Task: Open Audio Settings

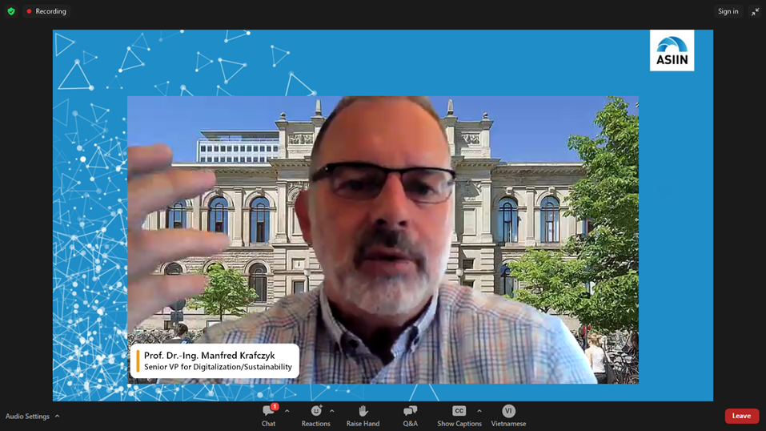Action: (27, 417)
